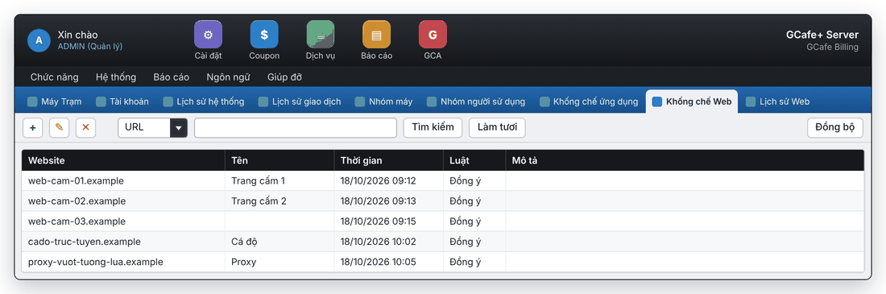886x294 pixels.
Task: Click the Trang cấm 2 name cell
Action: [x=279, y=201]
